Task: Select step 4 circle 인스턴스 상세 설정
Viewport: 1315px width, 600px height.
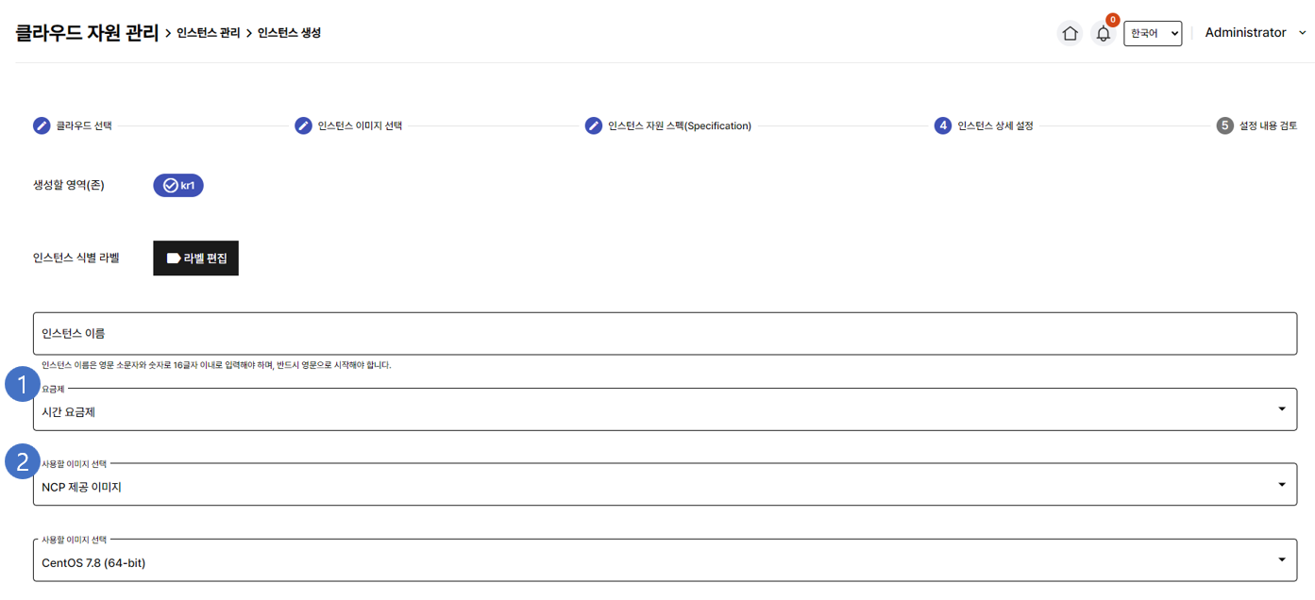Action: click(x=942, y=125)
